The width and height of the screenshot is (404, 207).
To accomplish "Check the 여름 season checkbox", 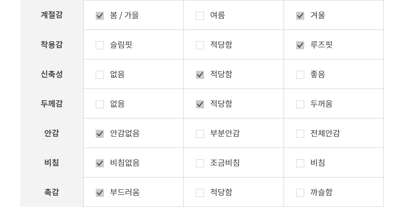I will (x=200, y=16).
